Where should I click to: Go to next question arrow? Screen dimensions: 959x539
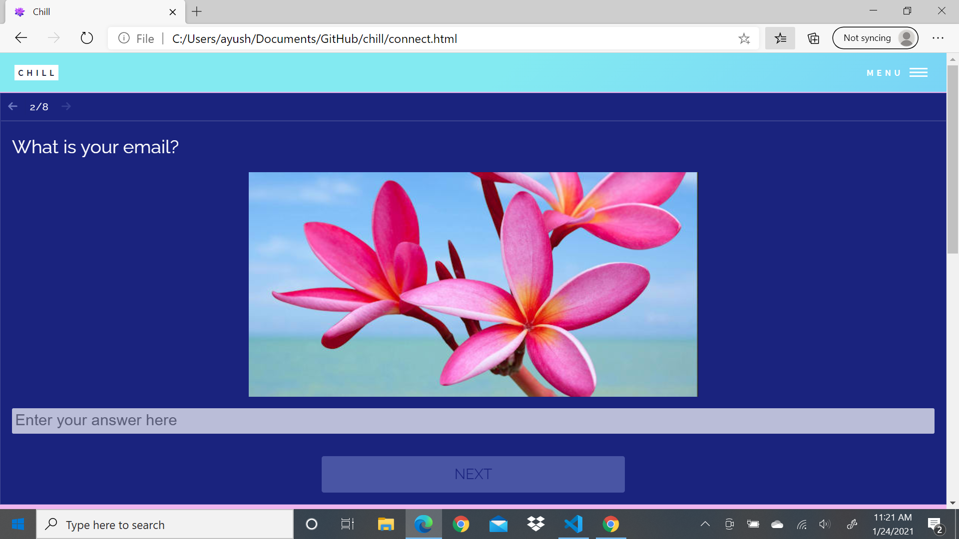66,106
